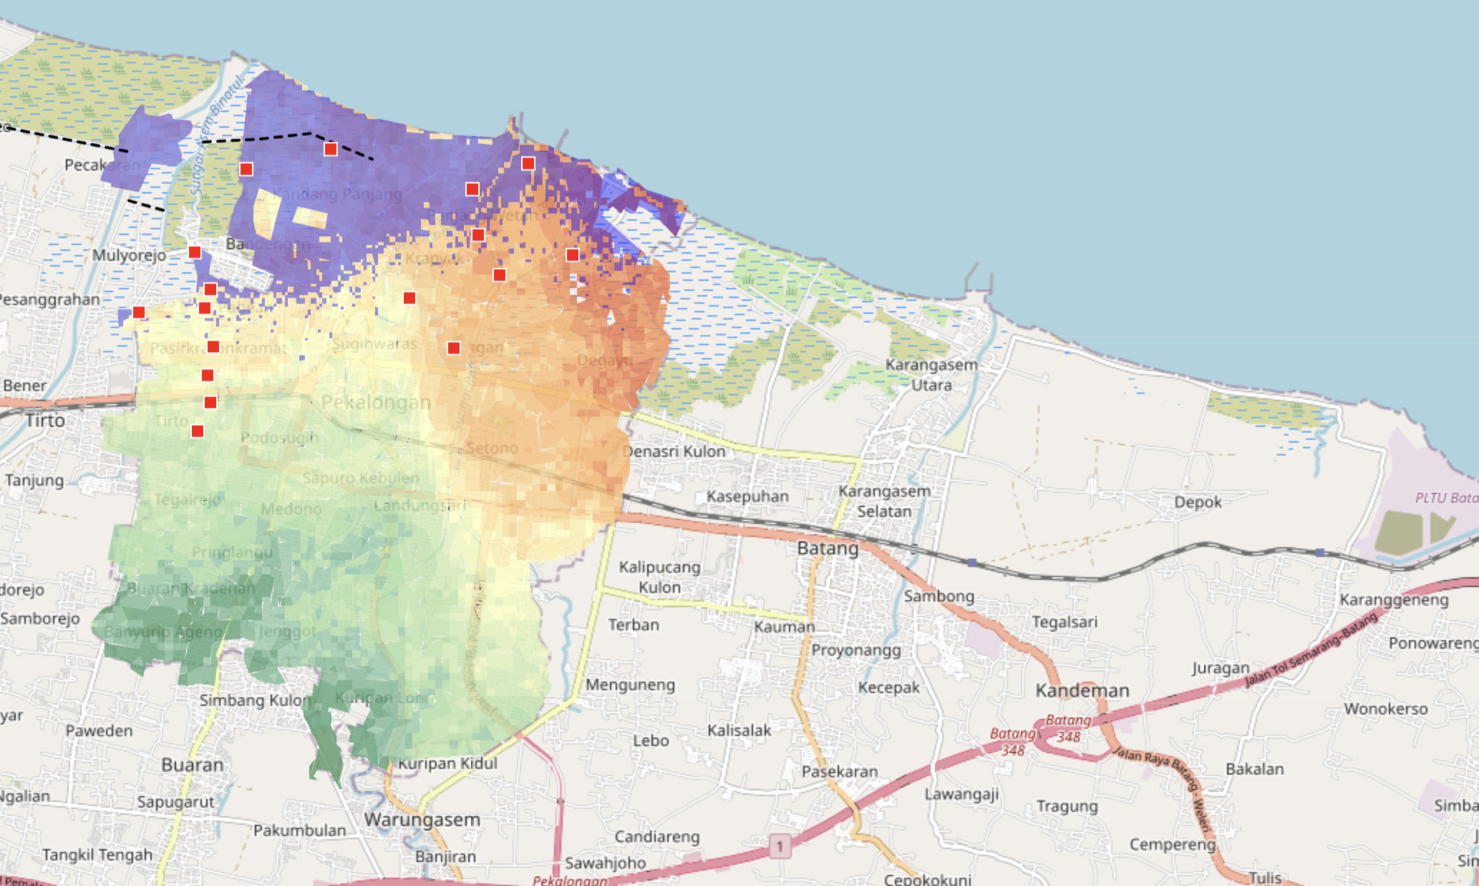Select the Paweden label
Screen dimensions: 1479x886
click(x=99, y=731)
